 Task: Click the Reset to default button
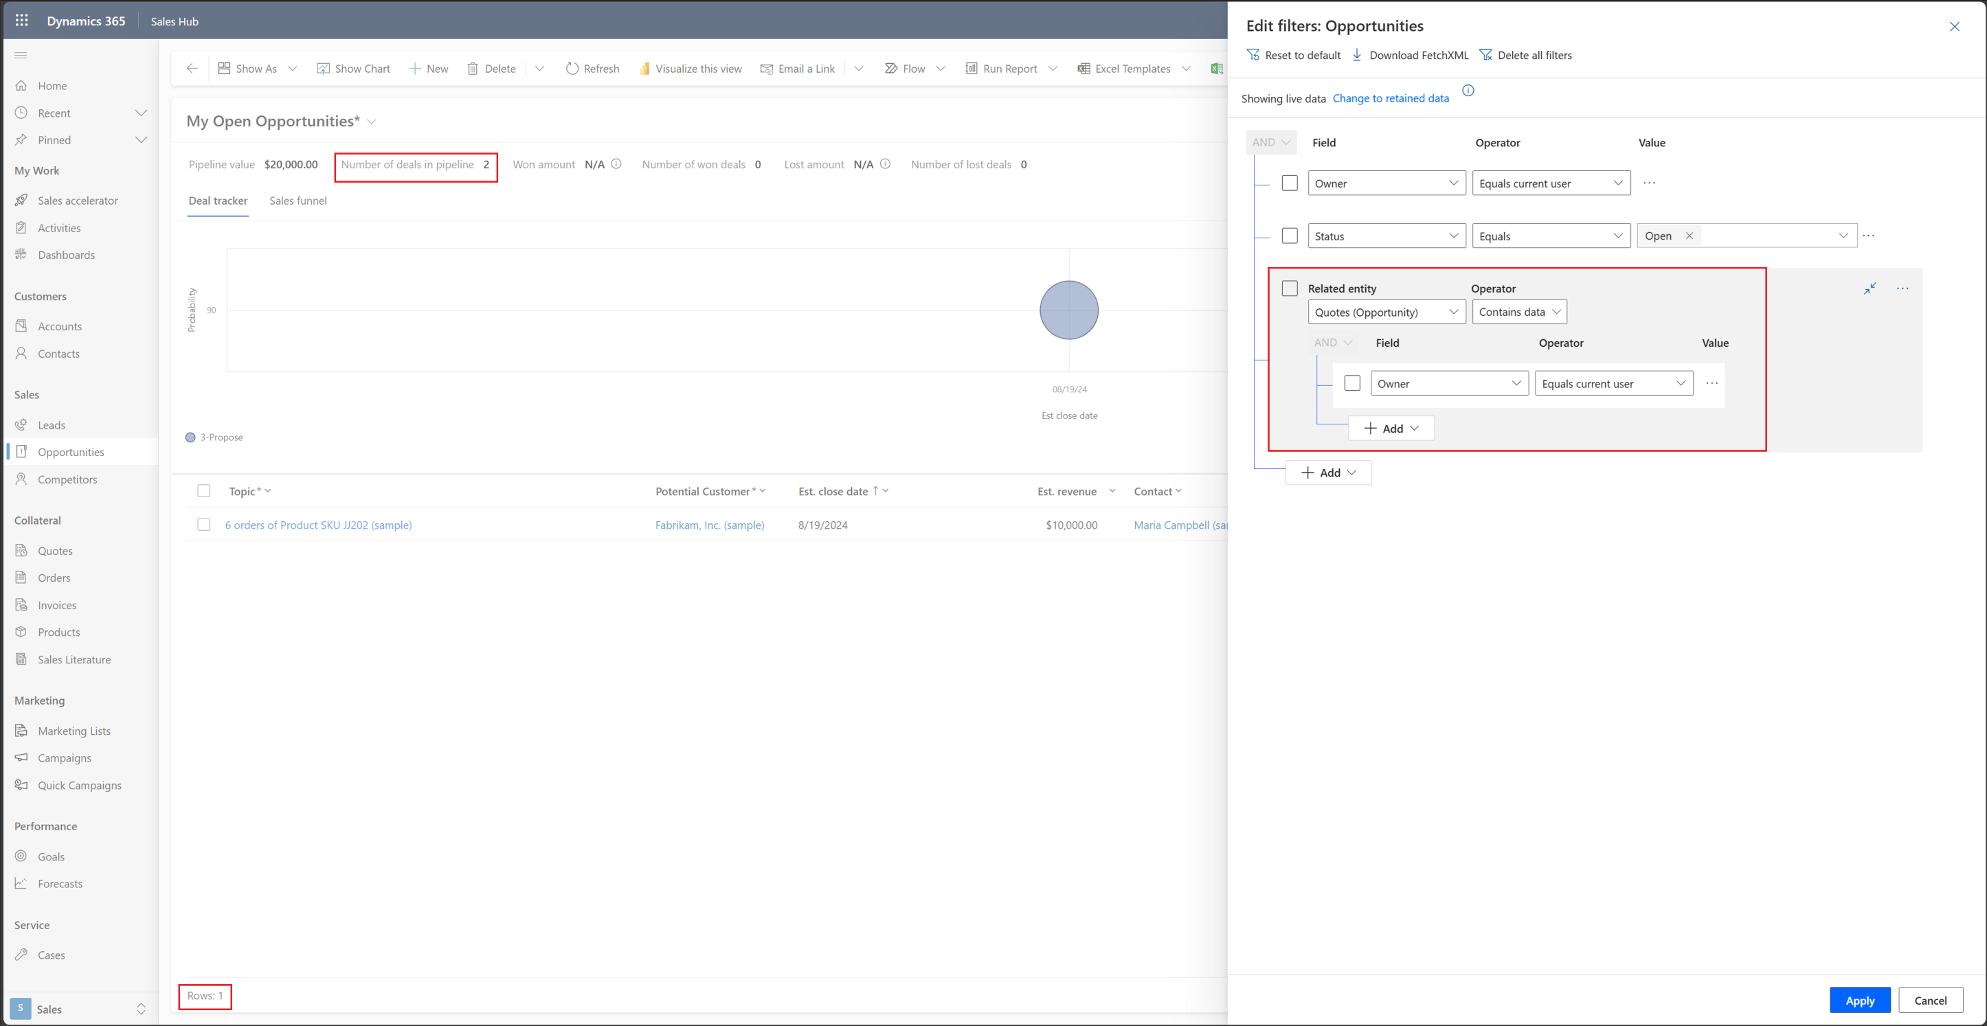coord(1300,55)
